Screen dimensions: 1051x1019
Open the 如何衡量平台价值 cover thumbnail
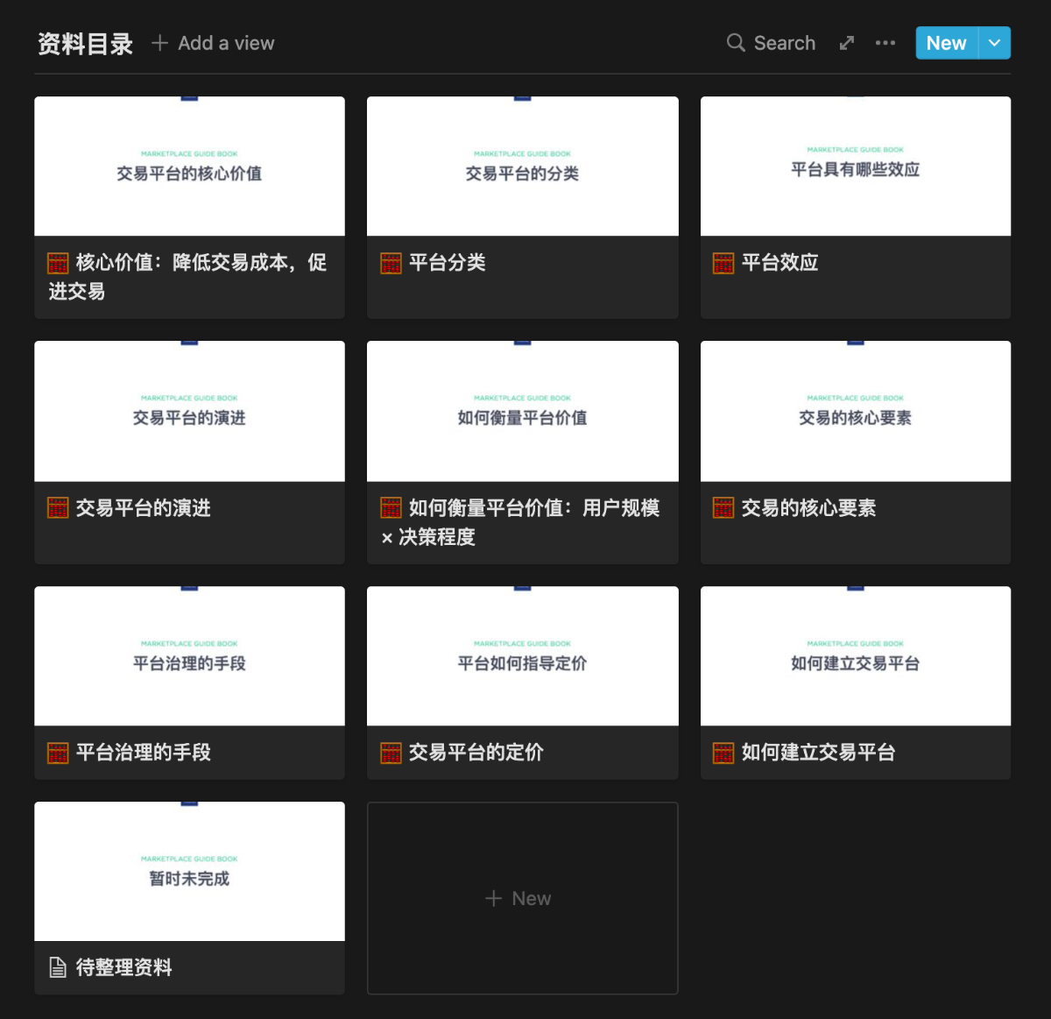point(522,411)
